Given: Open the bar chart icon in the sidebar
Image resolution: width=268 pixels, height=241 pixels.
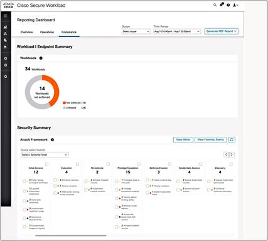Looking at the screenshot, I should pyautogui.click(x=6, y=27).
